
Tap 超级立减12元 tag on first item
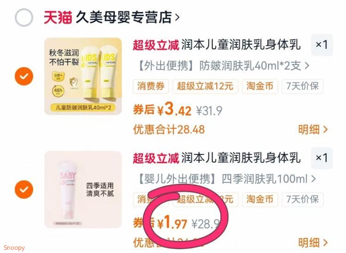205,86
